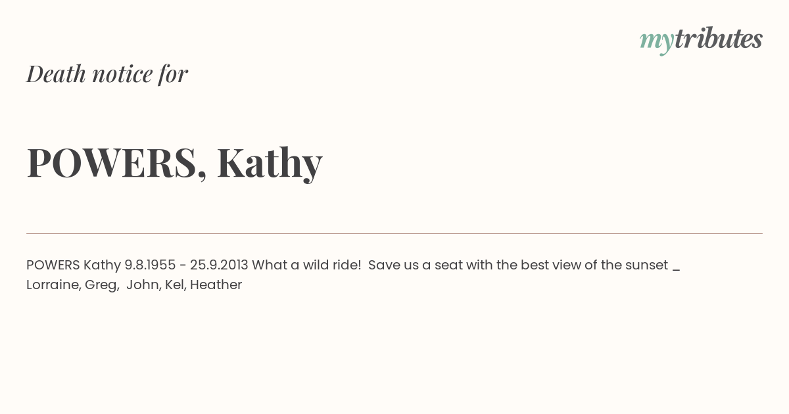
Task: Click the name "Heather" in the notice
Action: click(216, 285)
